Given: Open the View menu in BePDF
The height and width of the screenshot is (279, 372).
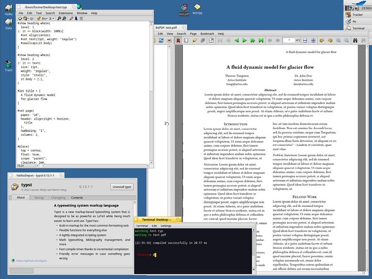Looking at the screenshot, I should tap(169, 34).
